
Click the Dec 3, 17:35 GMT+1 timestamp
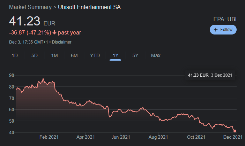coord(28,42)
